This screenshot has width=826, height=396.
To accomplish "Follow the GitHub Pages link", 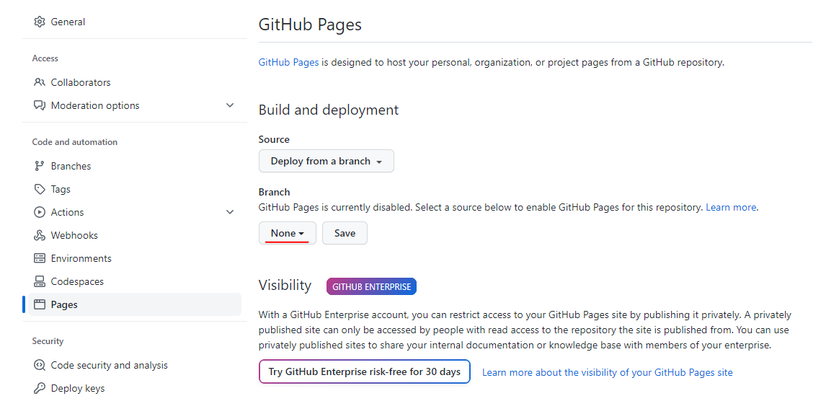I will pos(288,62).
